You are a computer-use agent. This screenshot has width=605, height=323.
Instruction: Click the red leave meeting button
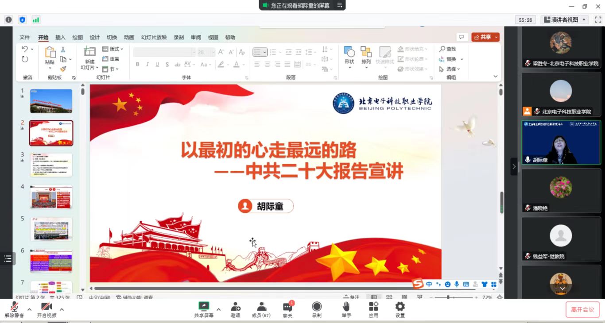(582, 309)
